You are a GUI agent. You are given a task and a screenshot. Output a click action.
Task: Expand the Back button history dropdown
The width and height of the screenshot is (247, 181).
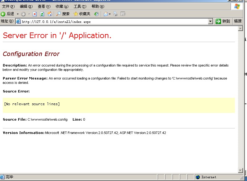(x=18, y=14)
